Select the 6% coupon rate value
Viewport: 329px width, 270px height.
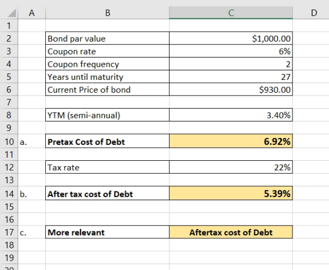coord(231,51)
